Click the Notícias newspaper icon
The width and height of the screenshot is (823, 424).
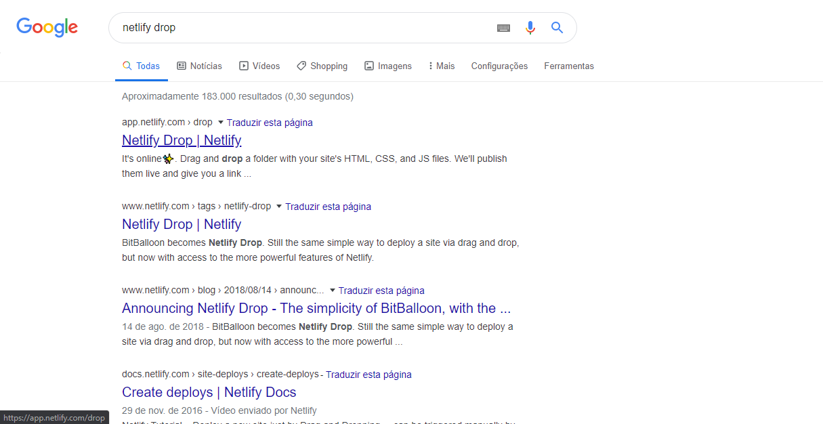tap(181, 66)
